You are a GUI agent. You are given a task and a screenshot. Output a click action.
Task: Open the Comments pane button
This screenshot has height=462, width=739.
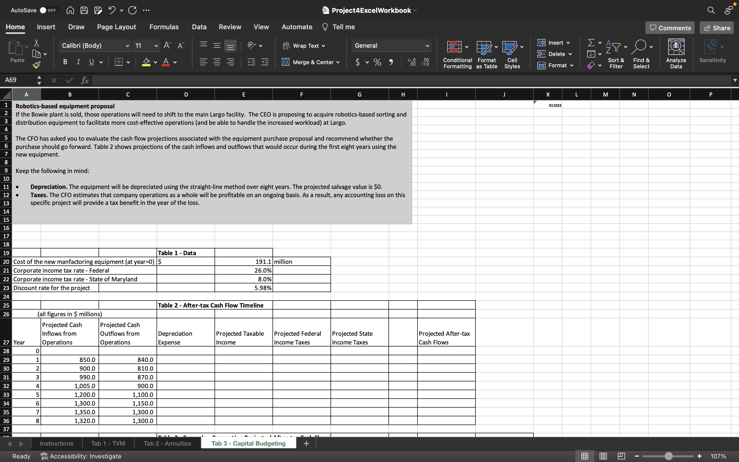coord(670,28)
